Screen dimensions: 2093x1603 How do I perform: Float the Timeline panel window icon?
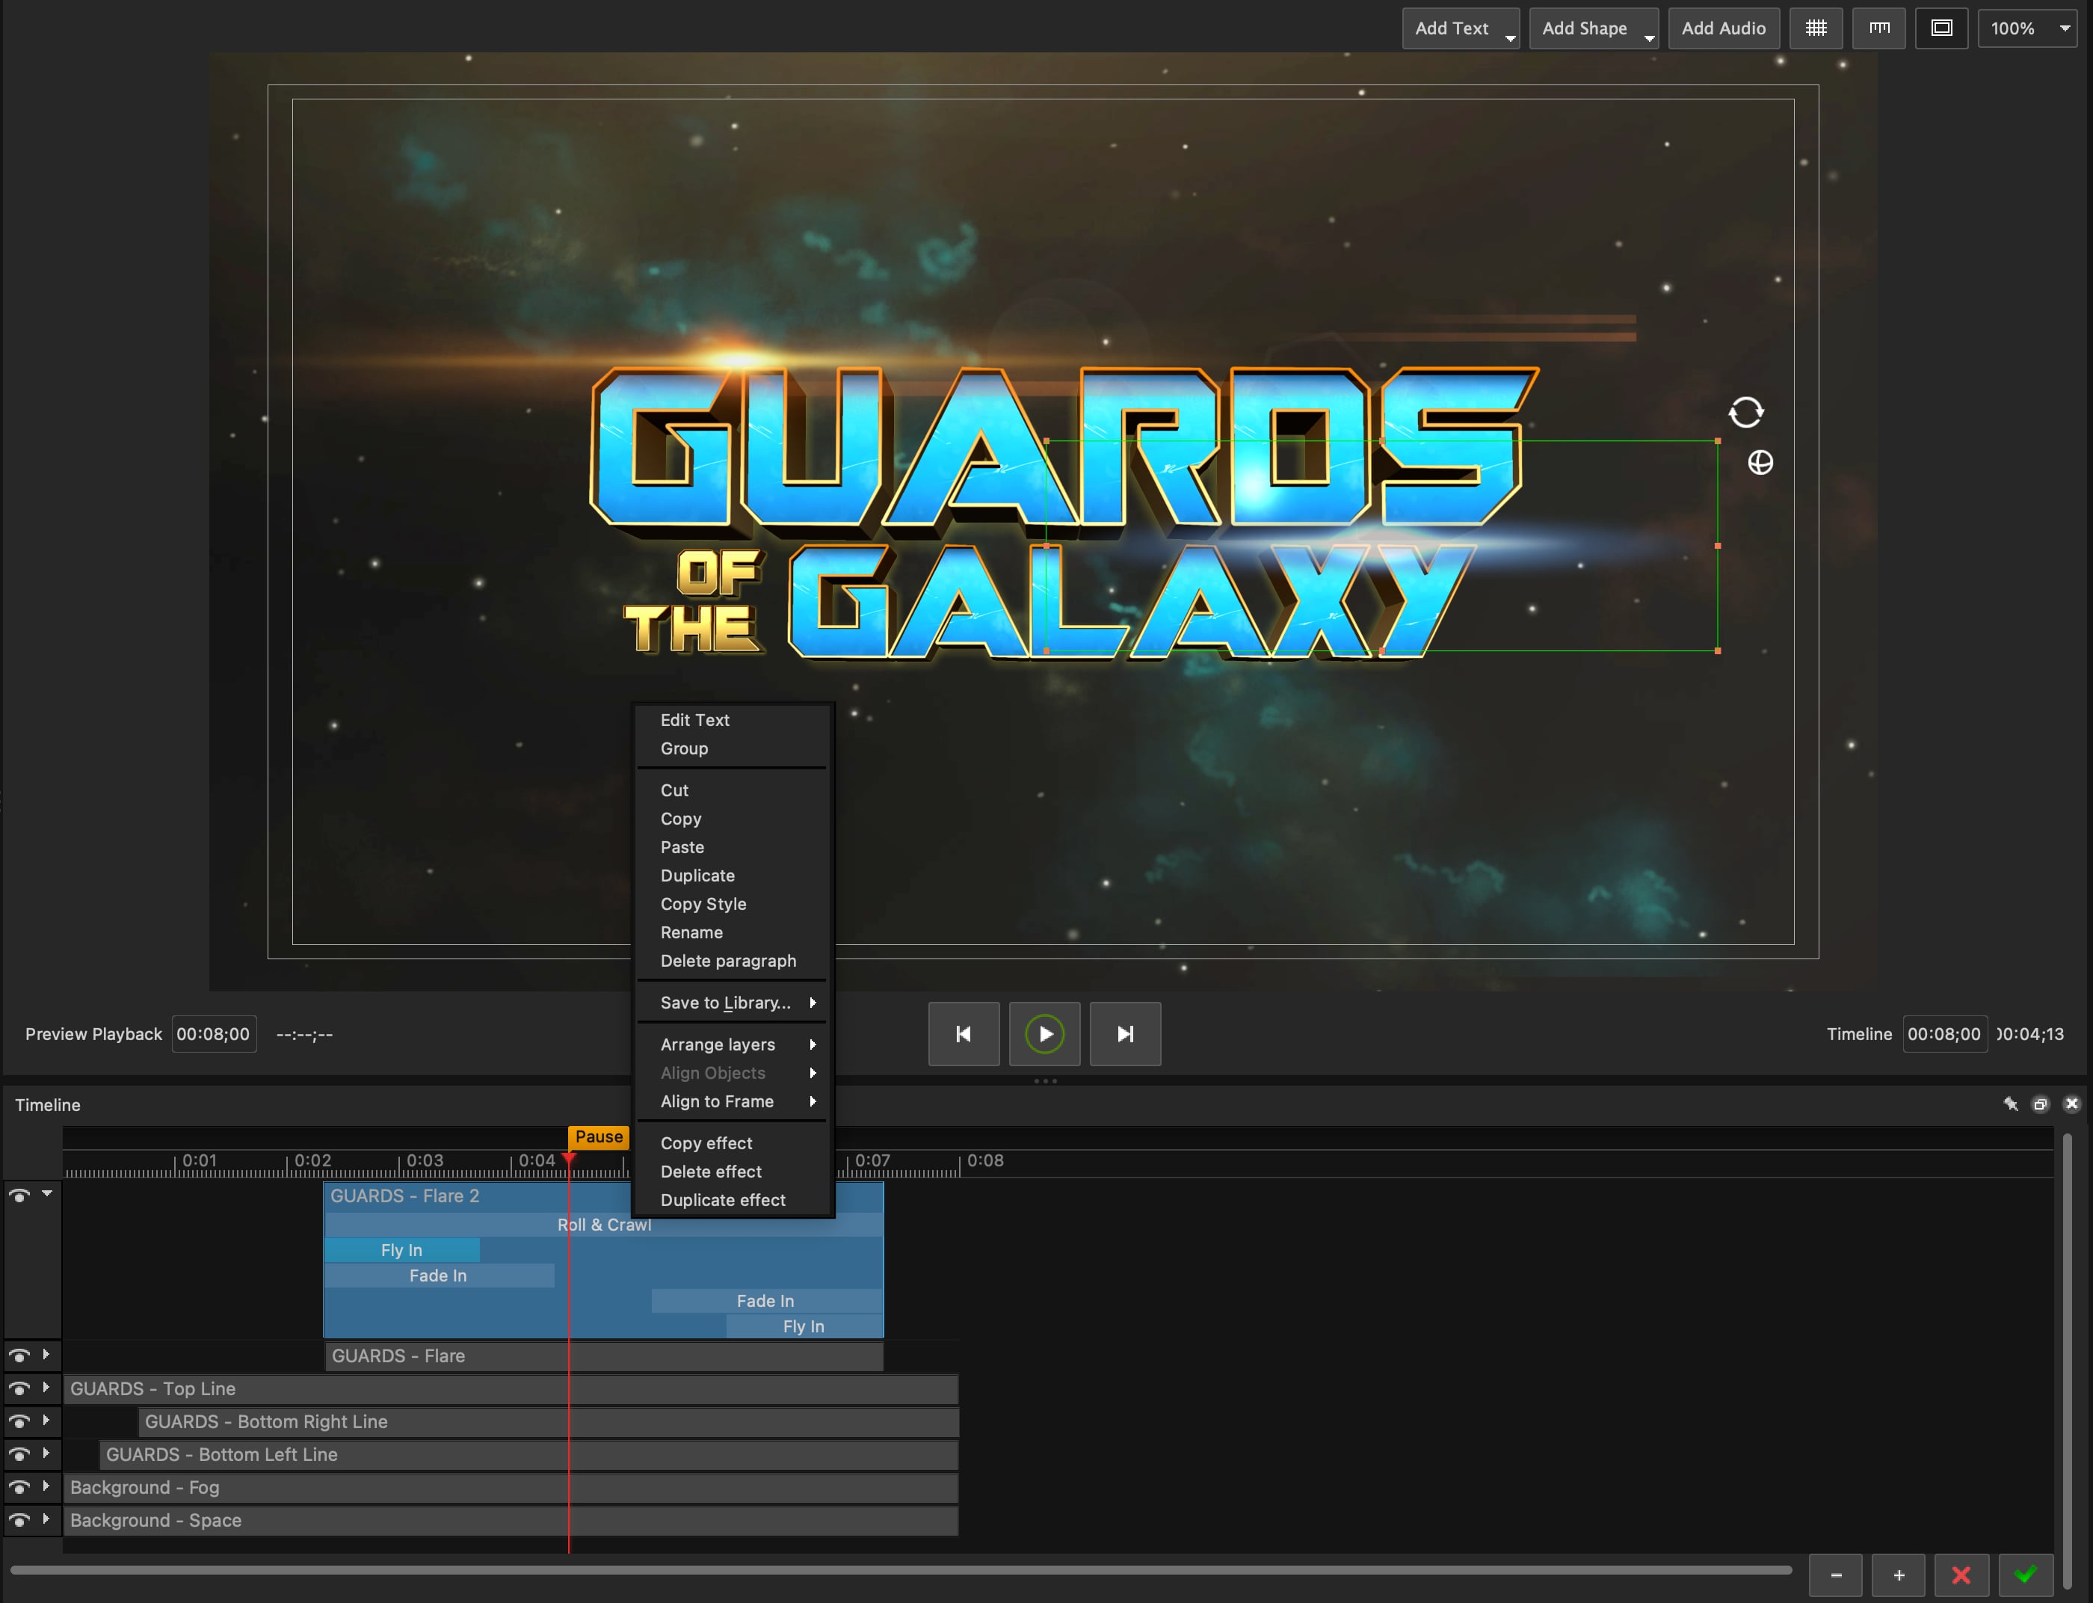click(x=2041, y=1104)
